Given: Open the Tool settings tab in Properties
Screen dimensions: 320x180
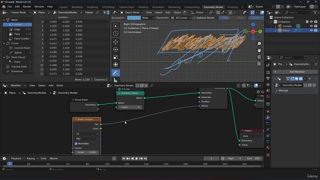Looking at the screenshot, I should 268,65.
